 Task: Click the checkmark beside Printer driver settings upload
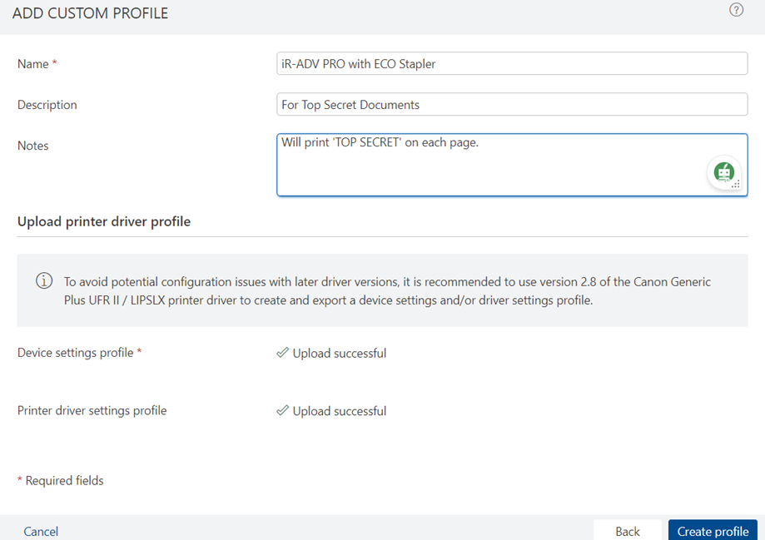tap(282, 411)
